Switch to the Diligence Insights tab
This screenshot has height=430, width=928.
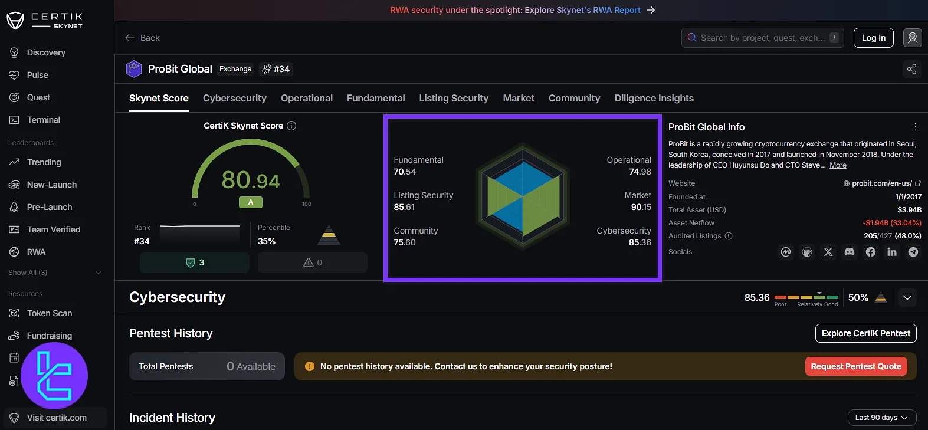pos(654,99)
